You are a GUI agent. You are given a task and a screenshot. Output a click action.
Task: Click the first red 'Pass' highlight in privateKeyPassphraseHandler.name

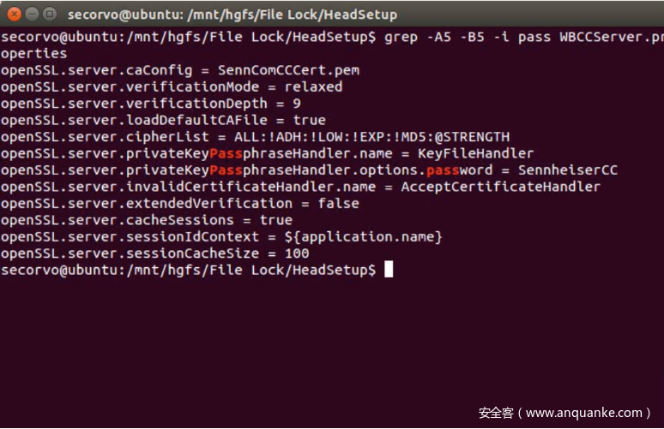click(226, 153)
